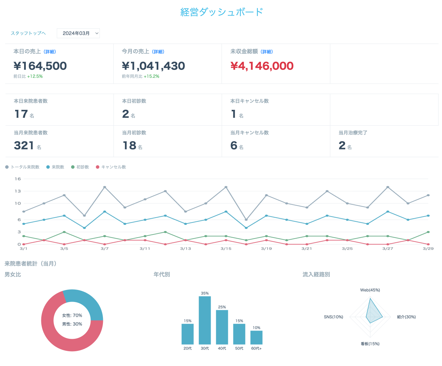Toggle 初診数 legend series
The image size is (442, 366).
tap(83, 167)
